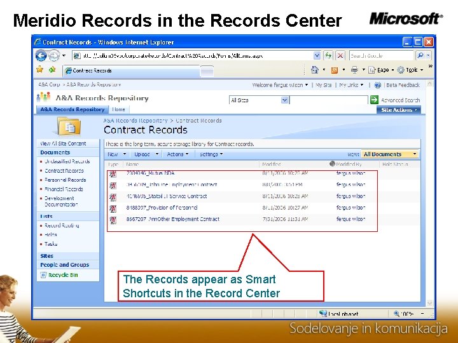This screenshot has height=343, width=458.
Task: Open Financial Records in sidebar
Action: pos(64,189)
